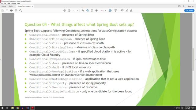Click the send by email envelope icon

pos(16,11)
